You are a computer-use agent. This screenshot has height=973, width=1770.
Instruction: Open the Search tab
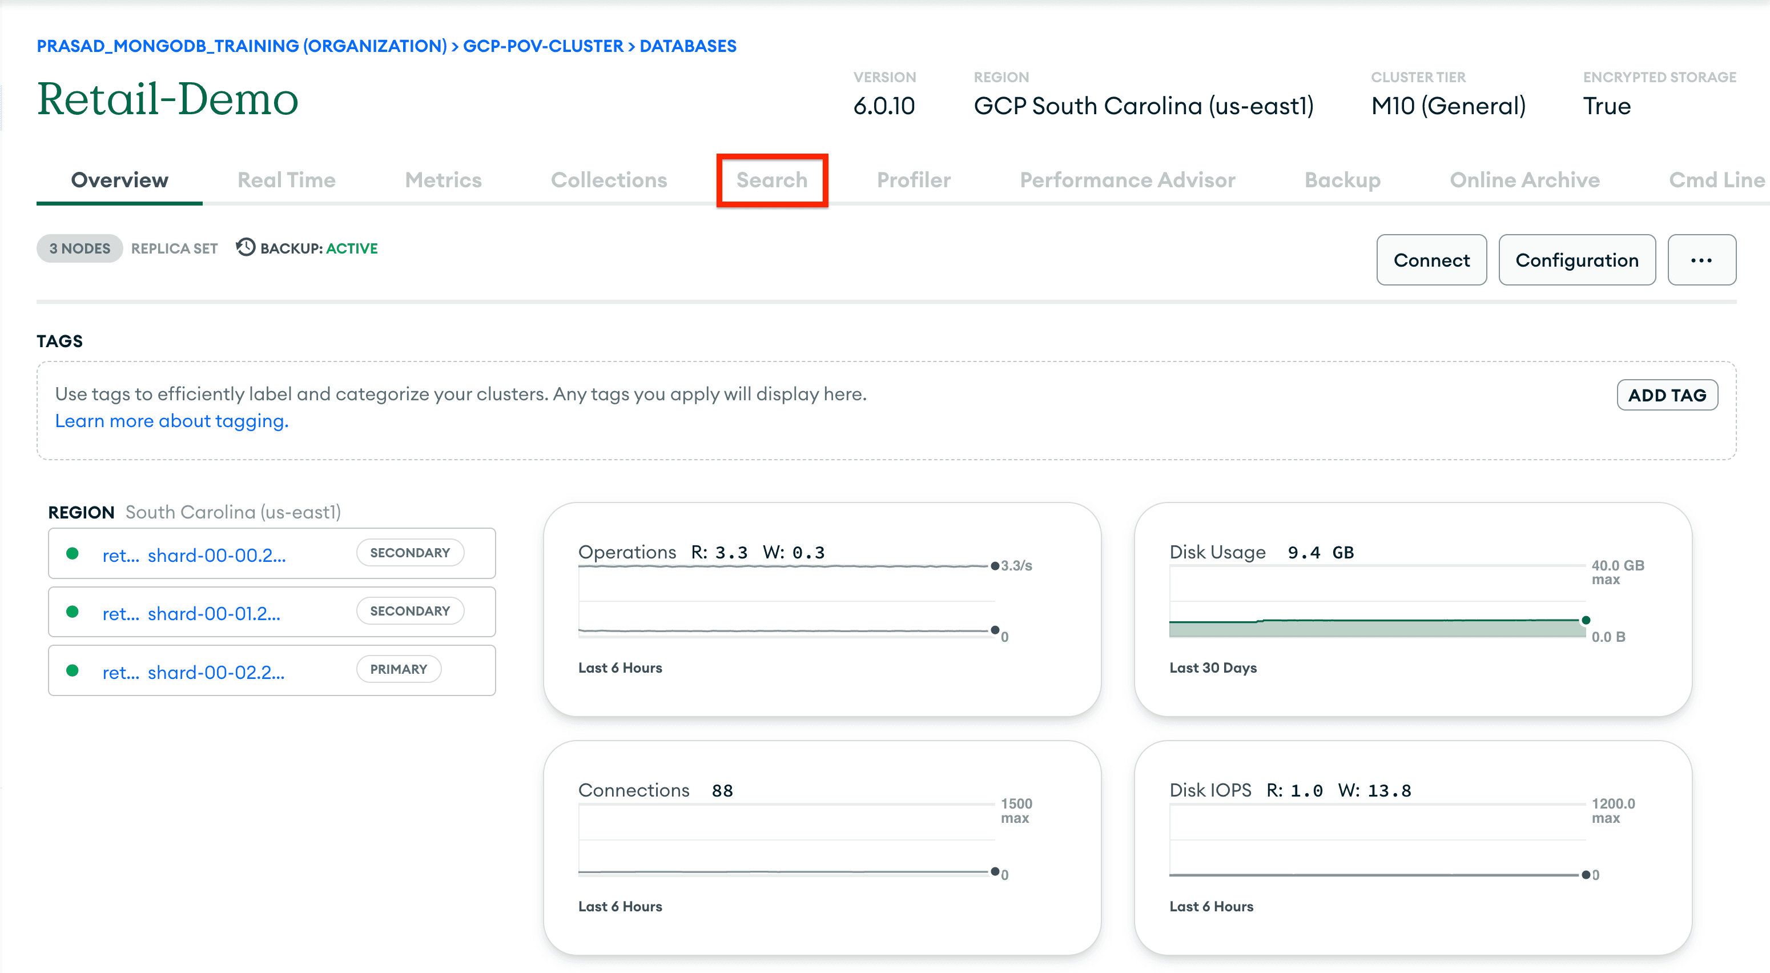[x=771, y=180]
